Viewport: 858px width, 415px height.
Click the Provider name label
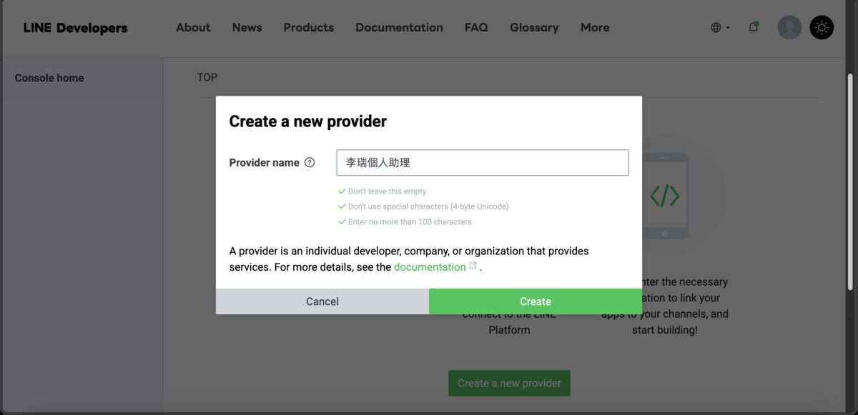pyautogui.click(x=264, y=163)
